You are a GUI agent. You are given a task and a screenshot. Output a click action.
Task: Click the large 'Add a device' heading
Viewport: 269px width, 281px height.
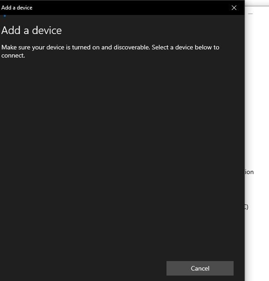coord(32,30)
